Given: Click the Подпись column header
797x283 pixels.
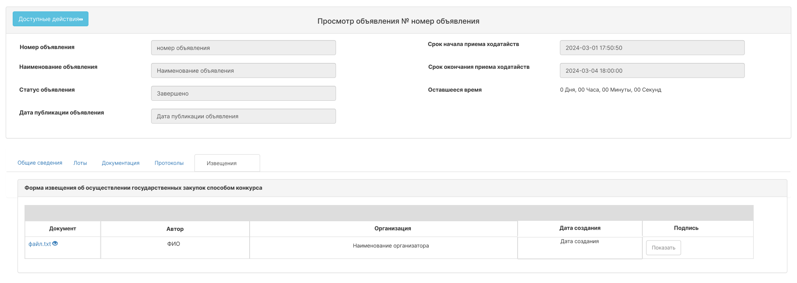Looking at the screenshot, I should point(686,228).
